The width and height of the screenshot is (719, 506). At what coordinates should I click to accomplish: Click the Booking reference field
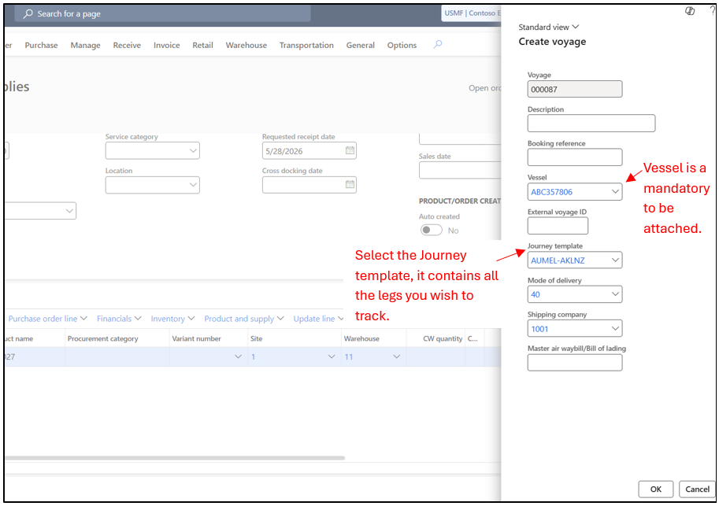click(575, 157)
